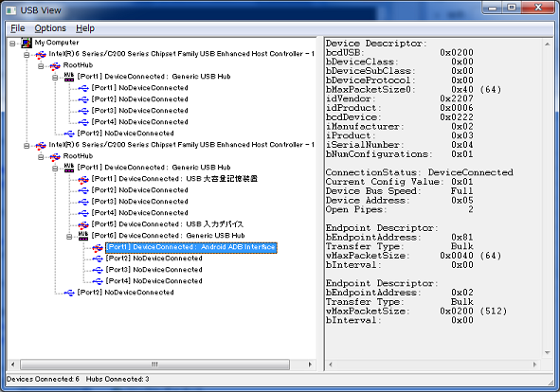Click the idVendor 0x2207 line

click(399, 98)
